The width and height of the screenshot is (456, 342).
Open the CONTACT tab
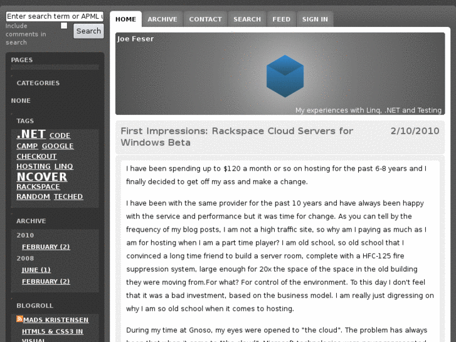pyautogui.click(x=205, y=19)
